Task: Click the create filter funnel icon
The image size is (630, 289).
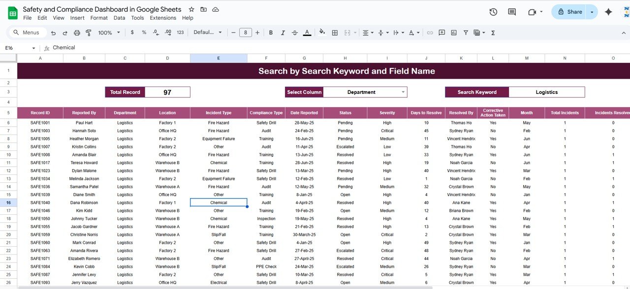Action: pyautogui.click(x=466, y=32)
